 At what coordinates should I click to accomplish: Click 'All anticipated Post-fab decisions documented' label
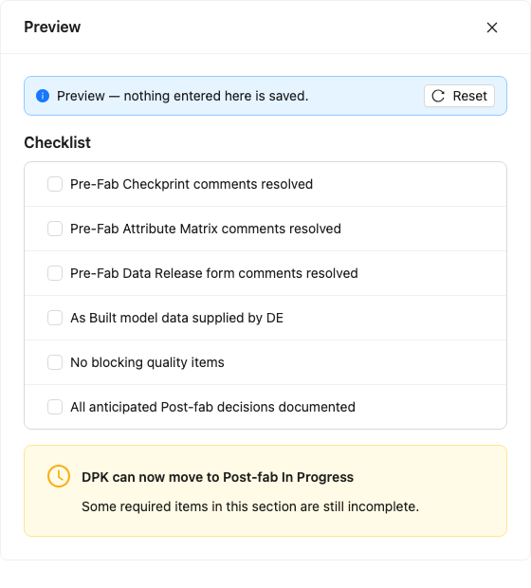click(x=212, y=407)
